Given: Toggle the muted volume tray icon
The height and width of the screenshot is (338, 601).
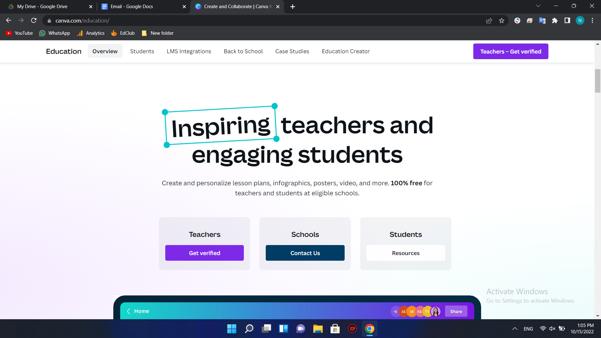Looking at the screenshot, I should (x=552, y=329).
